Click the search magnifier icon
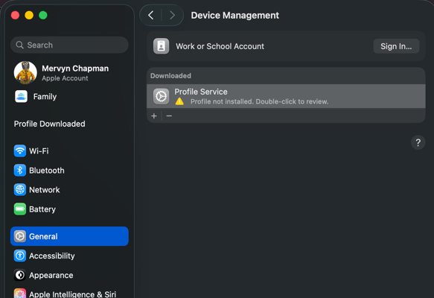The image size is (434, 298). click(19, 45)
